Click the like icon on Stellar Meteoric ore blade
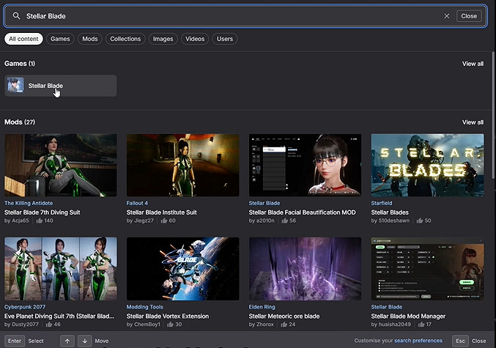 pyautogui.click(x=283, y=324)
